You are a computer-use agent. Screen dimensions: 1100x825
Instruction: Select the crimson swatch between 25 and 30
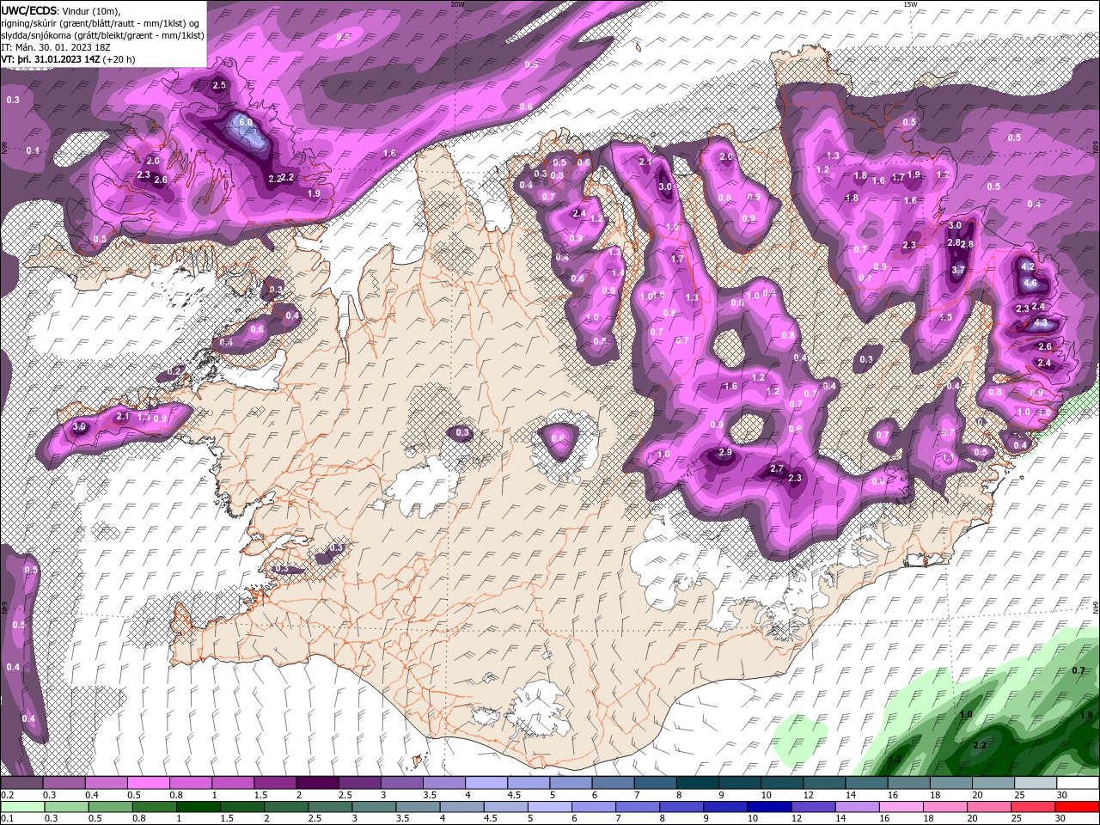coord(1034,806)
